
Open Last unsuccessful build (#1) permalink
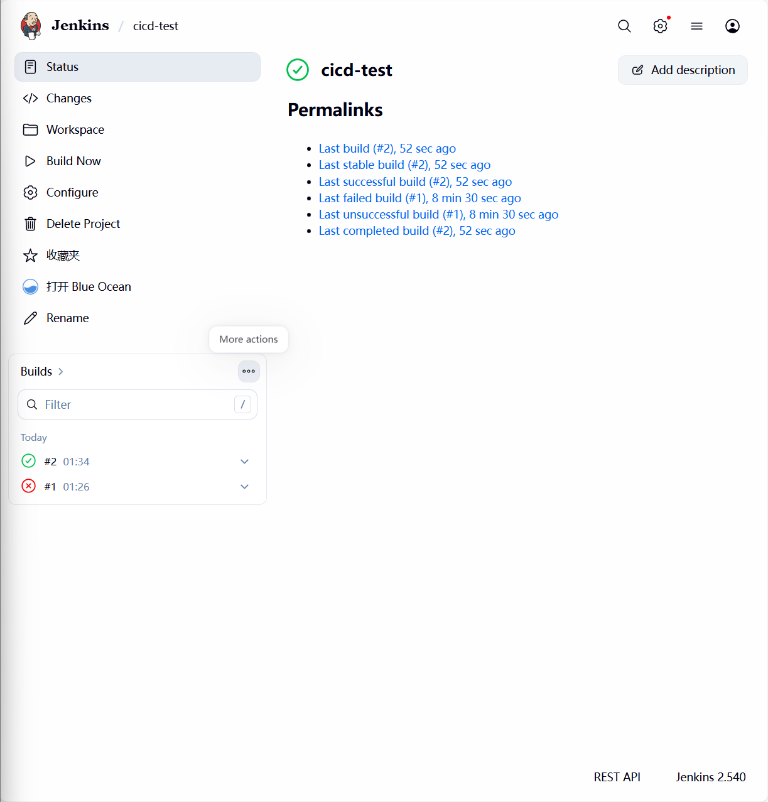(x=438, y=214)
